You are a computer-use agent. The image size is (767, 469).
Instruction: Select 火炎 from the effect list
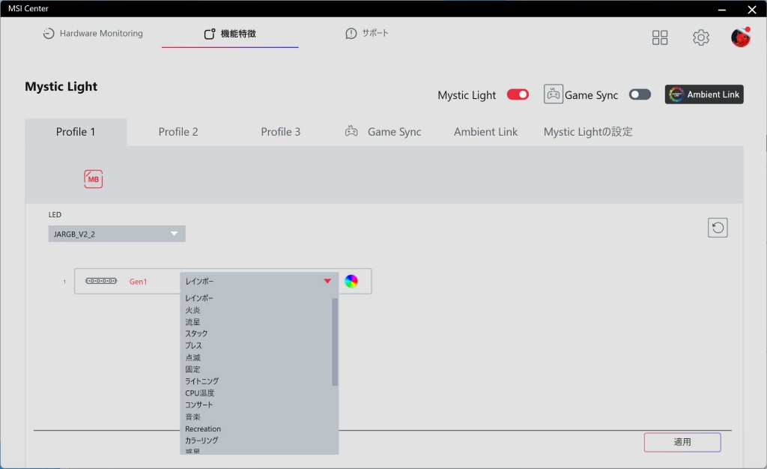coord(193,310)
